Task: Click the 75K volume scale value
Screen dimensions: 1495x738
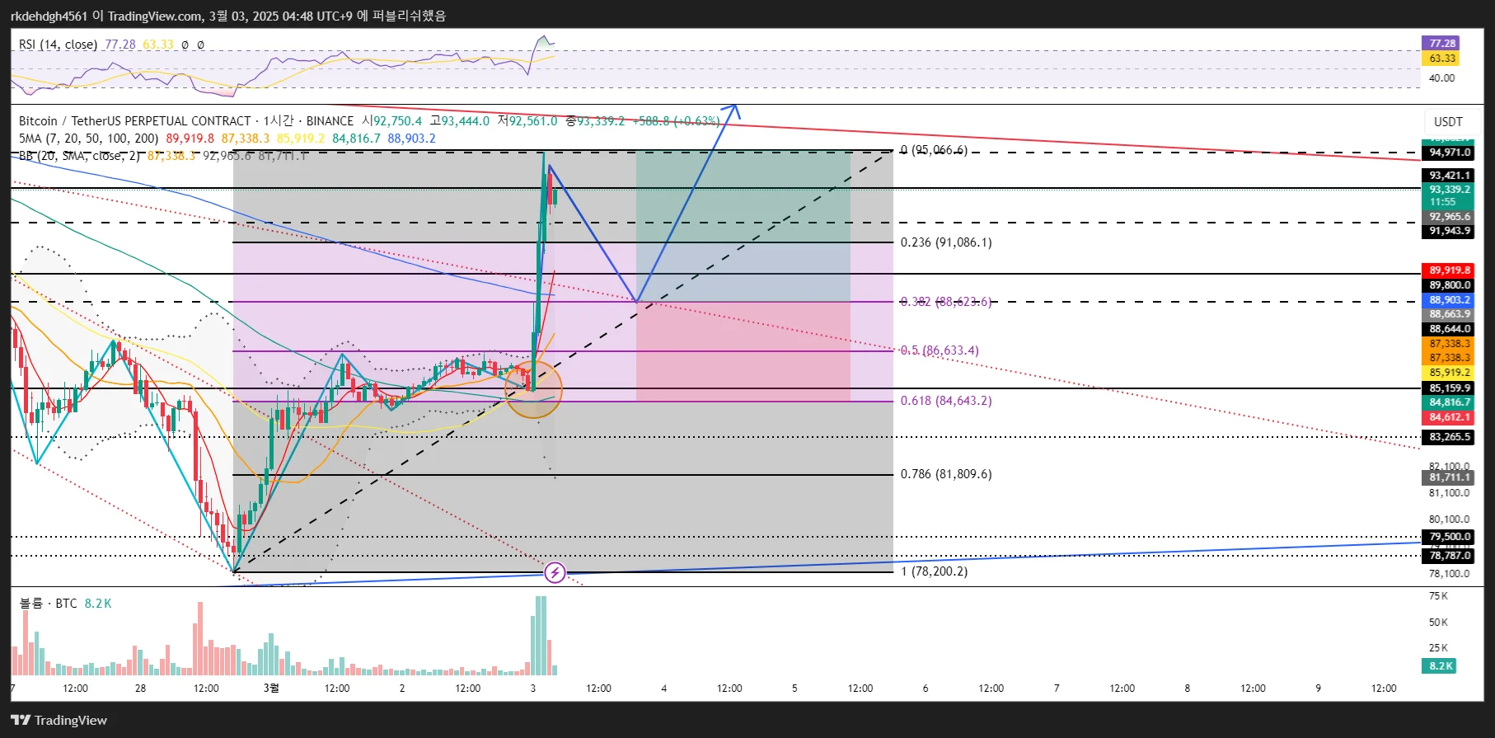Action: (1438, 596)
